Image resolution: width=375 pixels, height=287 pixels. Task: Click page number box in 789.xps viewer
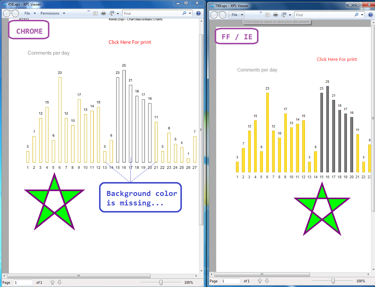pyautogui.click(x=230, y=281)
